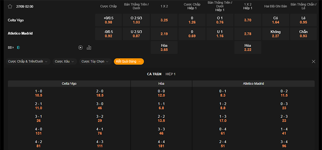Select Không for both teams scoring
This screenshot has height=150, width=322.
coord(276,34)
